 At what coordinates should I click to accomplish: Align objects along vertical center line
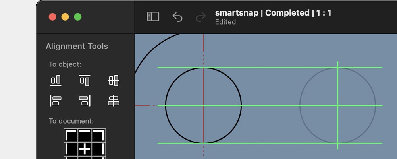tap(114, 101)
